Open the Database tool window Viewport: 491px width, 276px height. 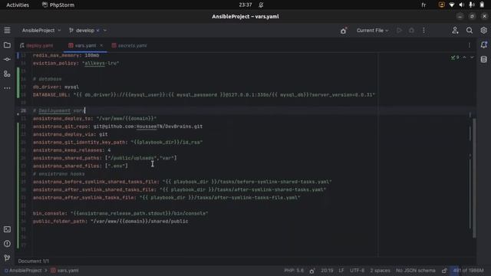click(x=484, y=59)
